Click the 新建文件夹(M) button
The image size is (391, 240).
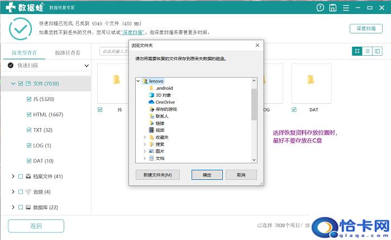click(x=158, y=175)
